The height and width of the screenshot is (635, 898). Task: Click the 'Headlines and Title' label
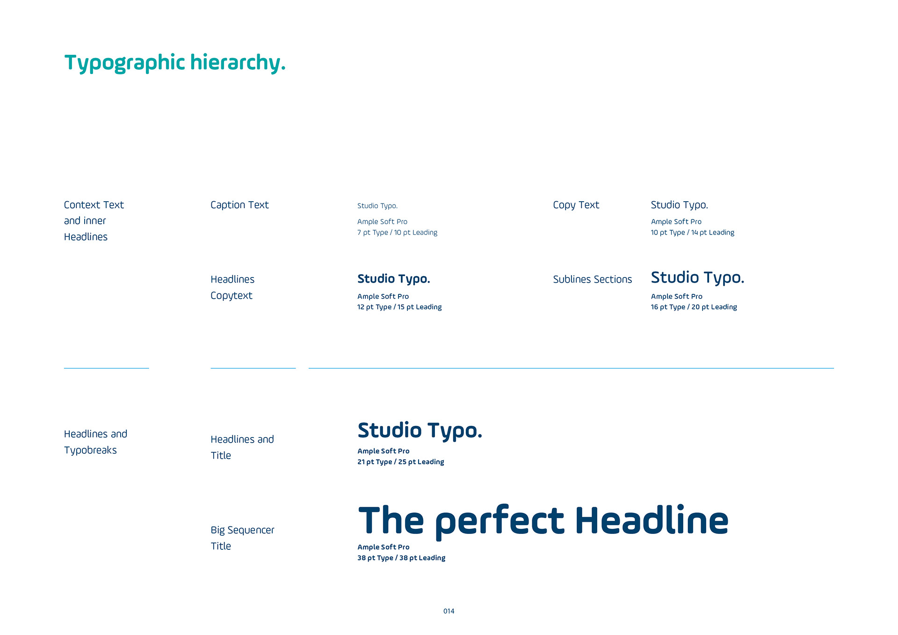point(242,447)
